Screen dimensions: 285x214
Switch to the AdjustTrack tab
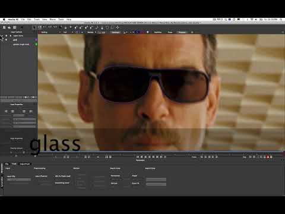point(24,164)
